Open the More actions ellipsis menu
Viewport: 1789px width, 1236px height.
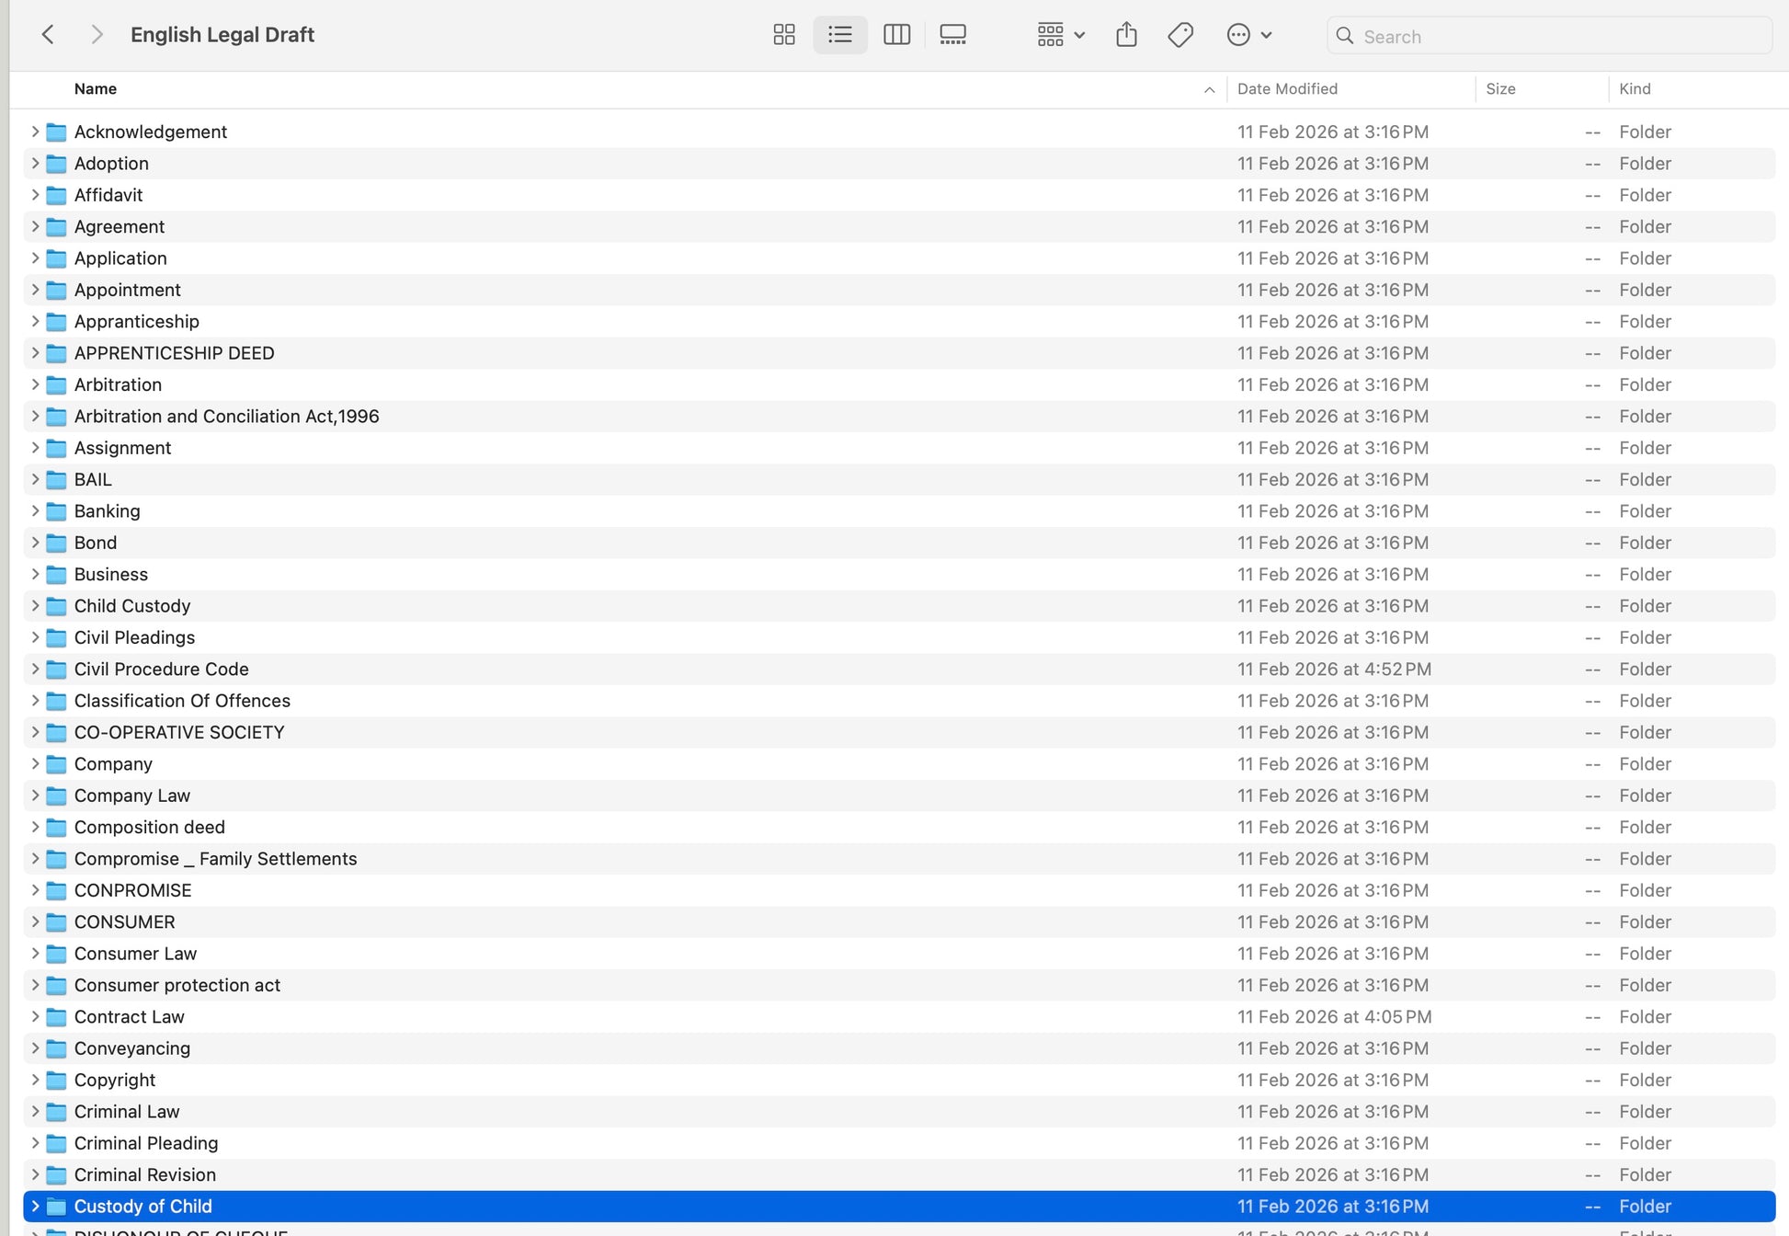pos(1249,35)
